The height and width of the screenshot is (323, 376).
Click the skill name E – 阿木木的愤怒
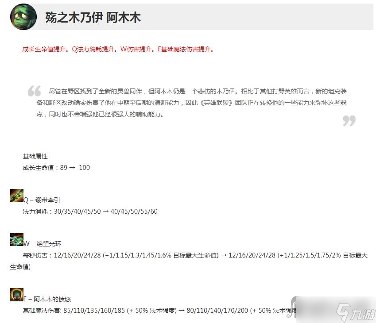(47, 299)
